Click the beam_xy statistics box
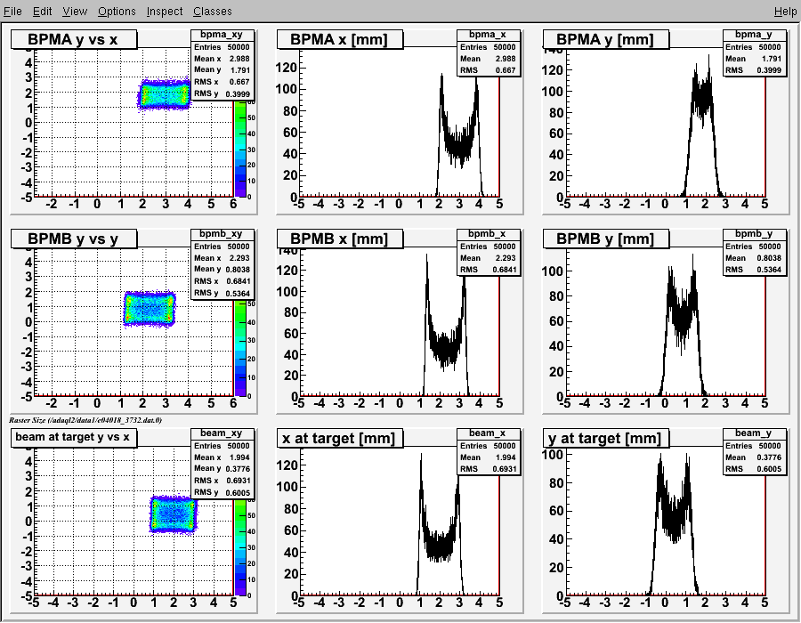The image size is (801, 623). tap(222, 464)
